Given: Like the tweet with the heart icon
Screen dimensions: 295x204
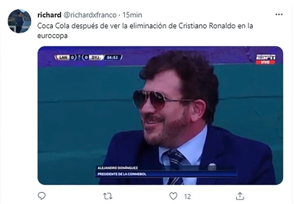Looking at the screenshot, I should point(173,196).
